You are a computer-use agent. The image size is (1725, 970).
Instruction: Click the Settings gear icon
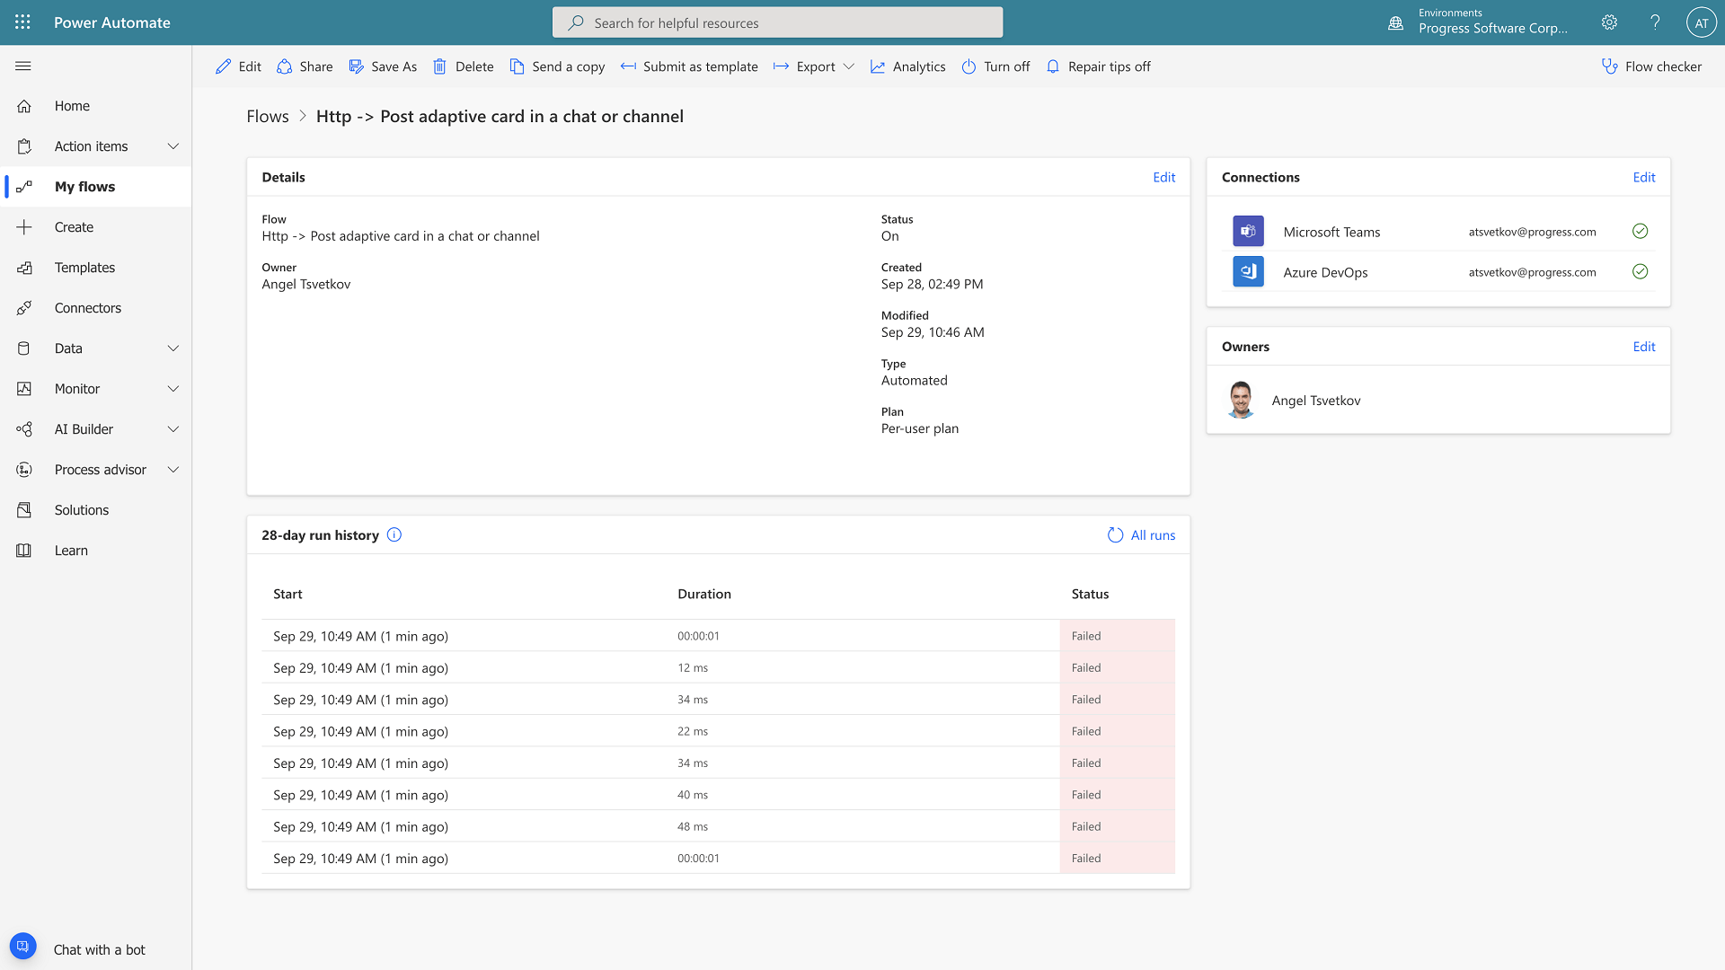(x=1609, y=22)
